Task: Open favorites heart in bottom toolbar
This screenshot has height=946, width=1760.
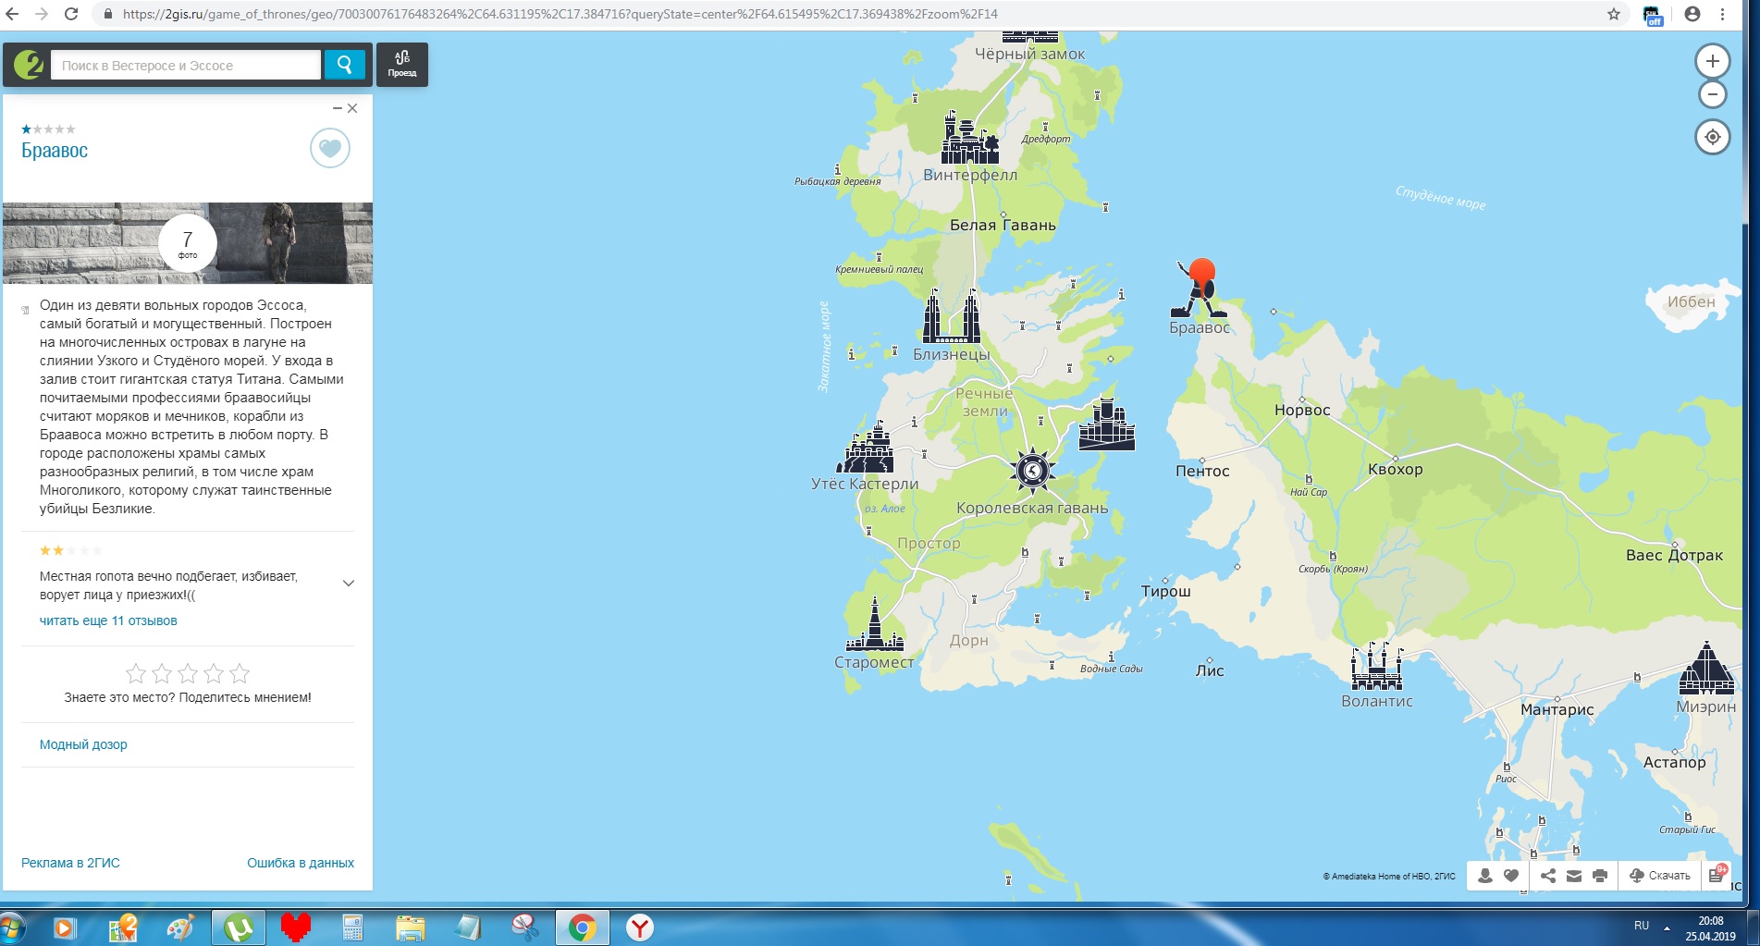Action: point(1511,876)
